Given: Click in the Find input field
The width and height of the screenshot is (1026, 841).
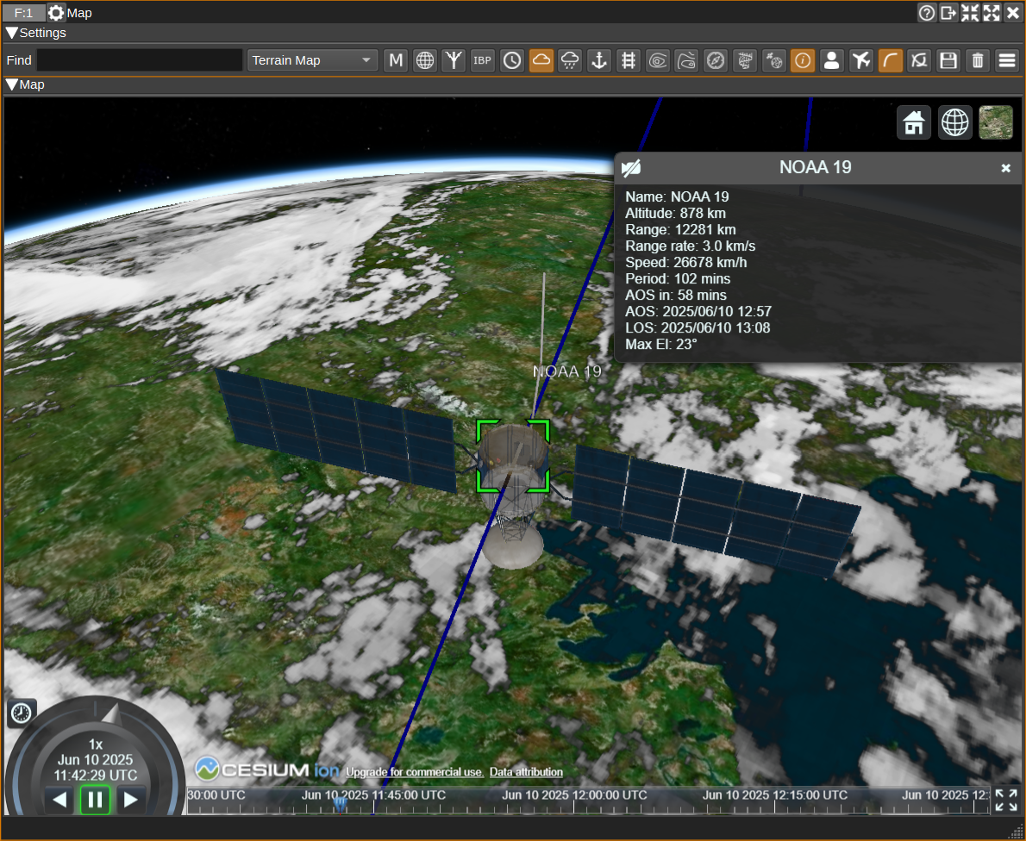Looking at the screenshot, I should [140, 60].
